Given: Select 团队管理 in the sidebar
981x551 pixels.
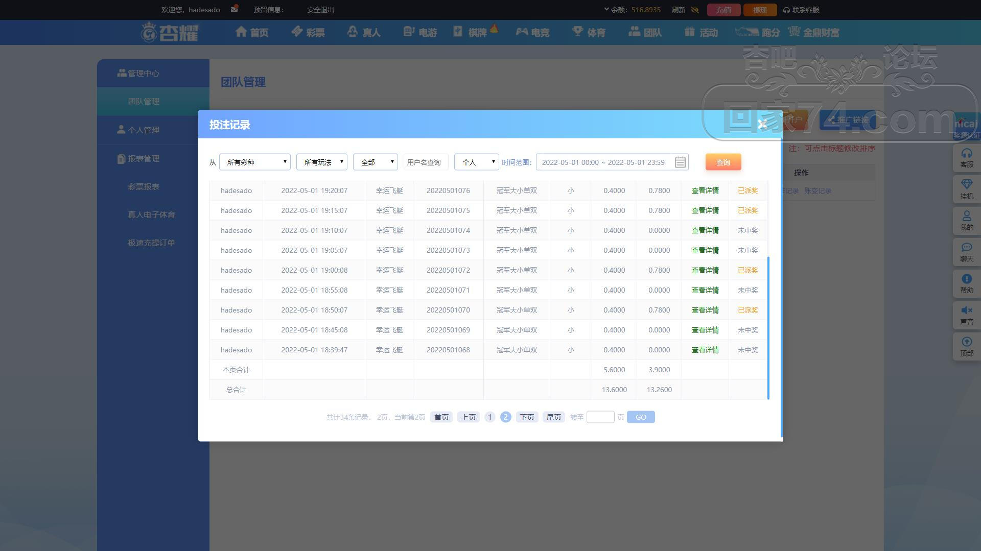Looking at the screenshot, I should tap(153, 101).
